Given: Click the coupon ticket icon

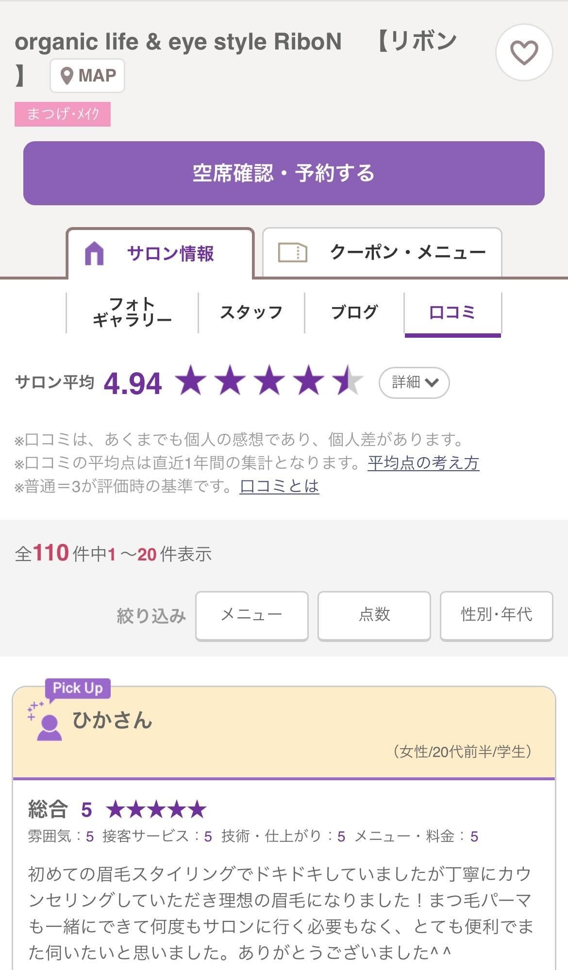Looking at the screenshot, I should pyautogui.click(x=292, y=252).
